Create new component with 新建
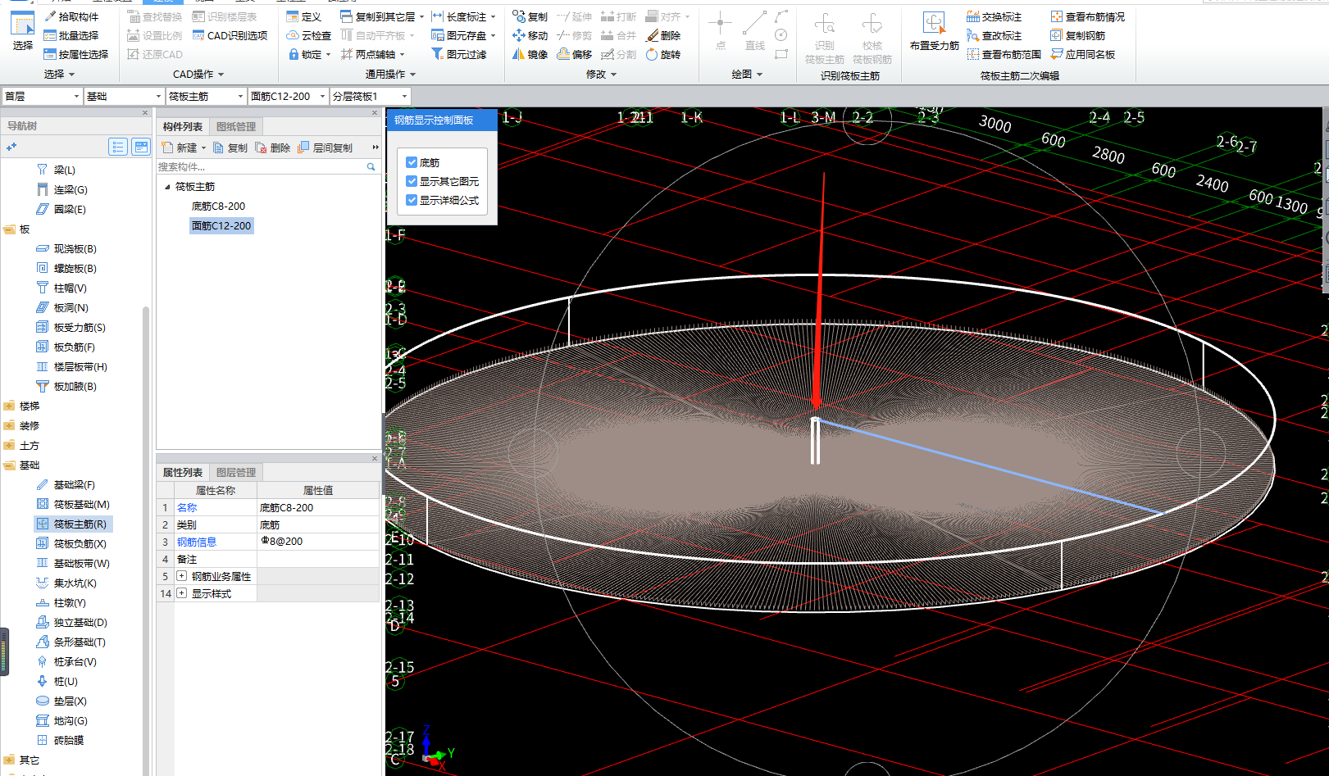Screen dimensions: 1329x776 point(180,147)
